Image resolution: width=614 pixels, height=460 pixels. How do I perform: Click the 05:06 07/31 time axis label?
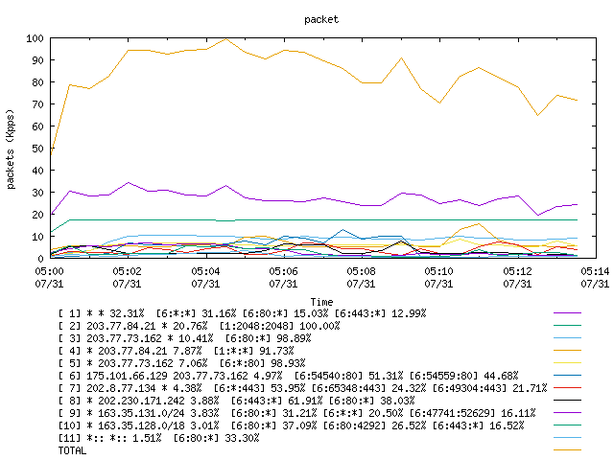pos(283,277)
